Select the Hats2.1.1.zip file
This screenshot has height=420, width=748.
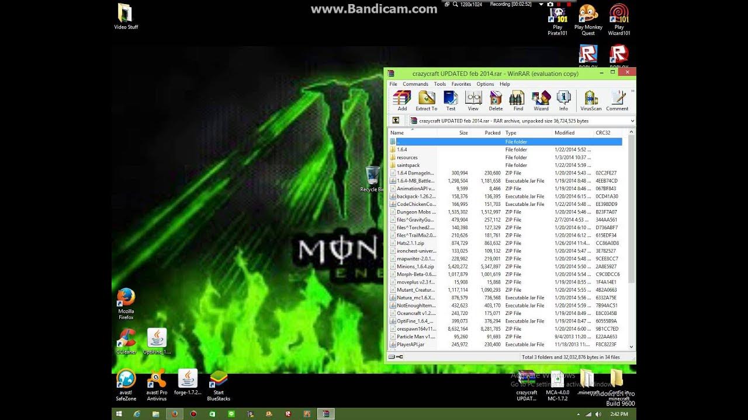coord(505,243)
